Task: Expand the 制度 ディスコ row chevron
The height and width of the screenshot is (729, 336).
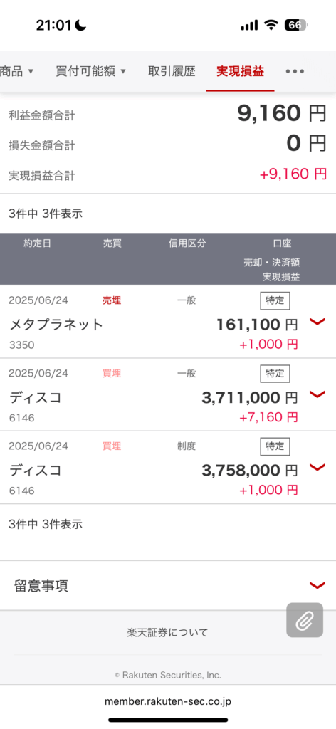Action: 317,468
